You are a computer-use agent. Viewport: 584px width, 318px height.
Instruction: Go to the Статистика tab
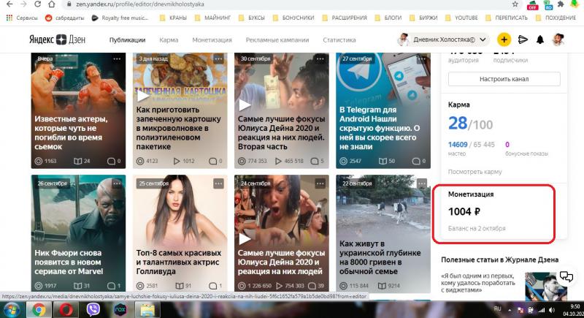coord(339,40)
